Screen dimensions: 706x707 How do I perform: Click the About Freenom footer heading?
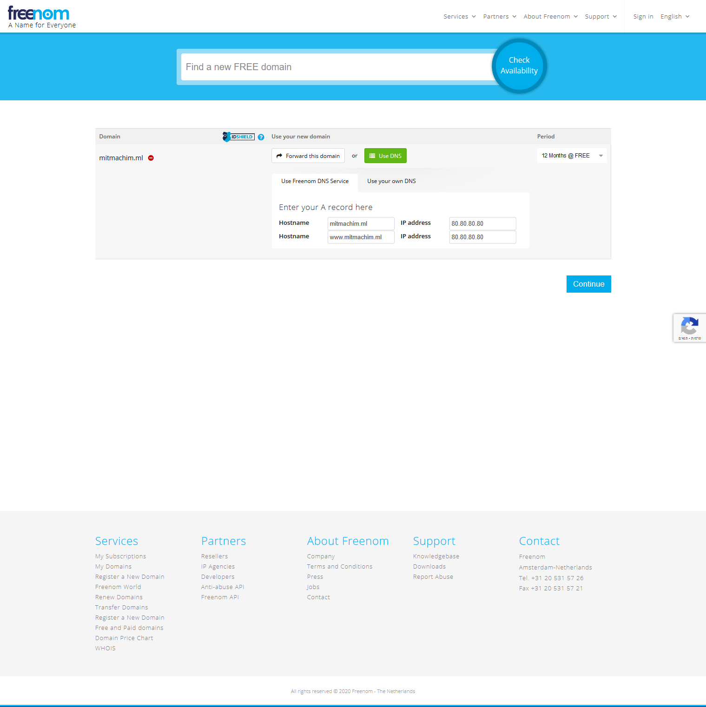[348, 541]
